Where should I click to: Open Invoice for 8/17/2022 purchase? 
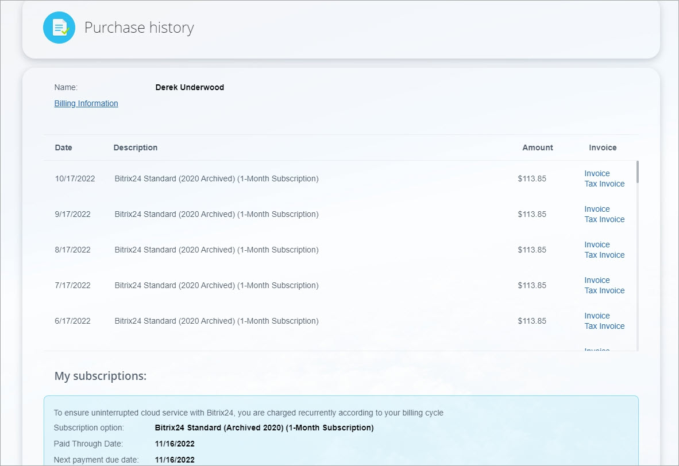click(597, 244)
